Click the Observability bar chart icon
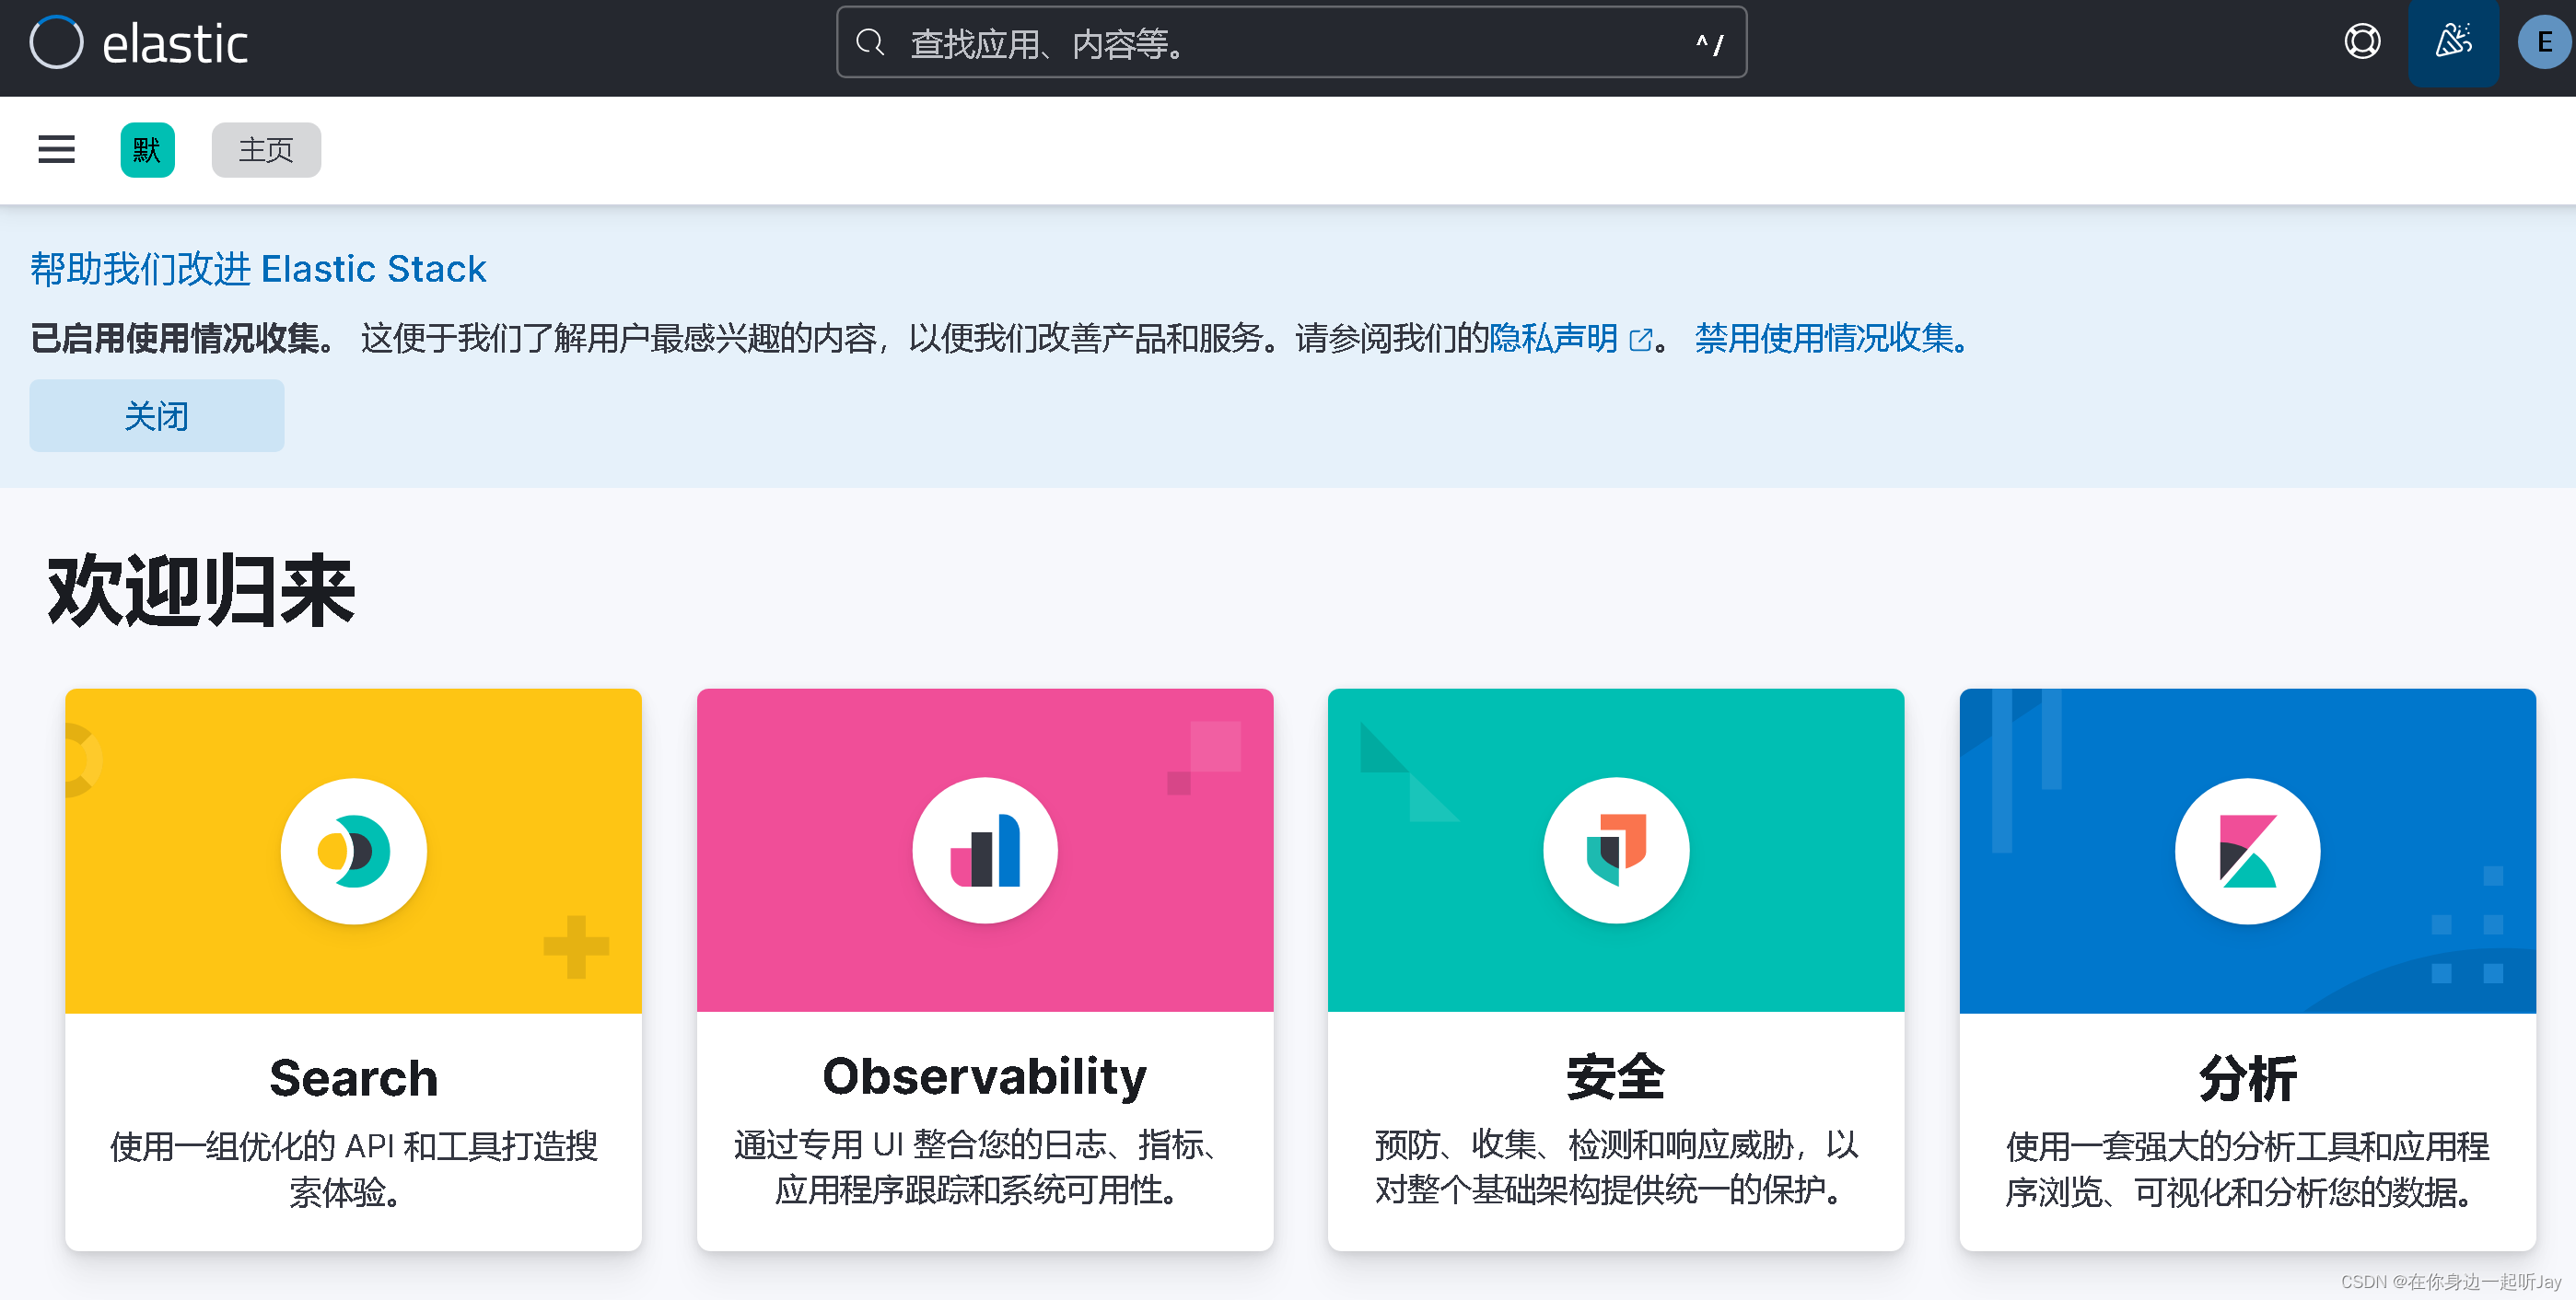This screenshot has height=1300, width=2576. click(985, 851)
